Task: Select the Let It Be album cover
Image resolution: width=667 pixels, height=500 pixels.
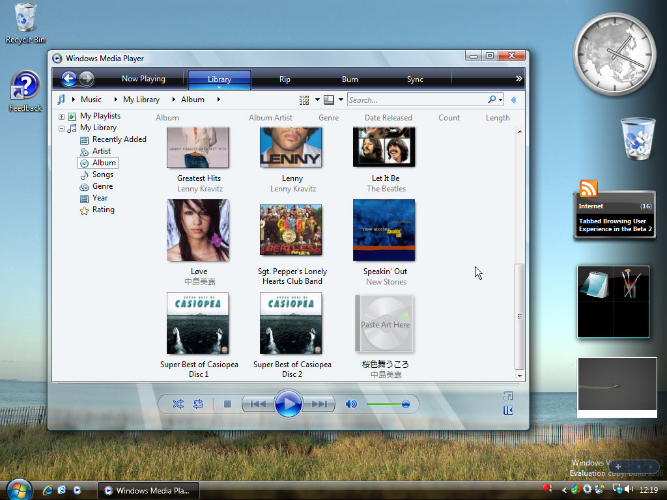Action: 384,146
